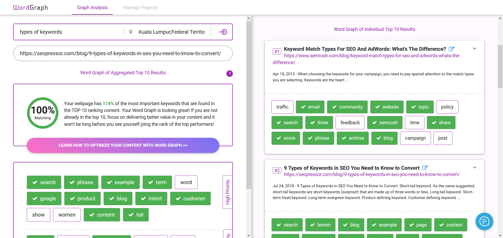The width and height of the screenshot is (503, 238).
Task: Toggle 'example' keyword in aggregated graph
Action: (121, 182)
